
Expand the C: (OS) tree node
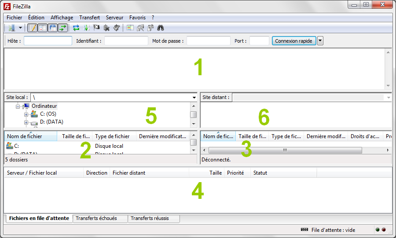coord(26,114)
